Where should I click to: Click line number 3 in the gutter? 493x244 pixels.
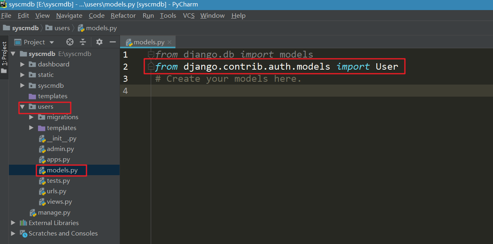point(125,79)
